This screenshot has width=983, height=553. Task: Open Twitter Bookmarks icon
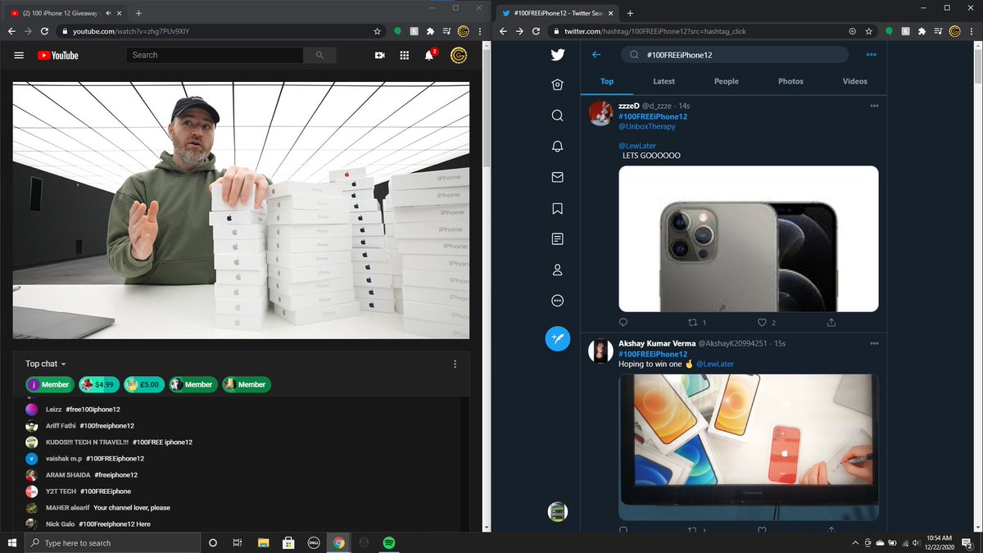557,208
